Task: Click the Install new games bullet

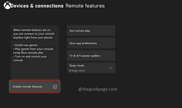Action: (25, 45)
